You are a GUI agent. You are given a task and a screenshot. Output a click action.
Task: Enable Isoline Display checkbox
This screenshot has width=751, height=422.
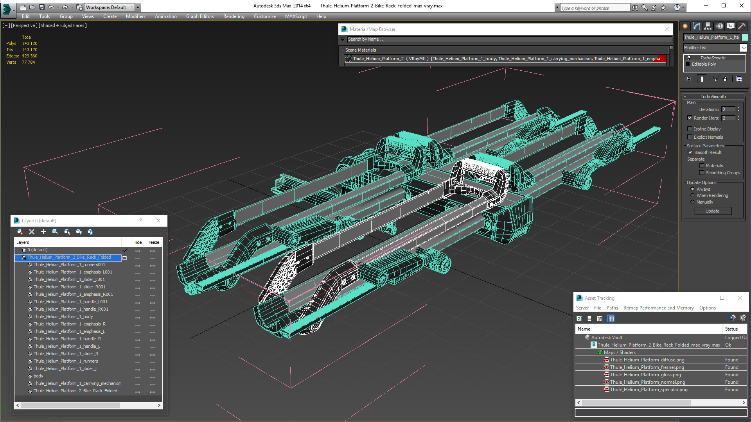[x=690, y=129]
